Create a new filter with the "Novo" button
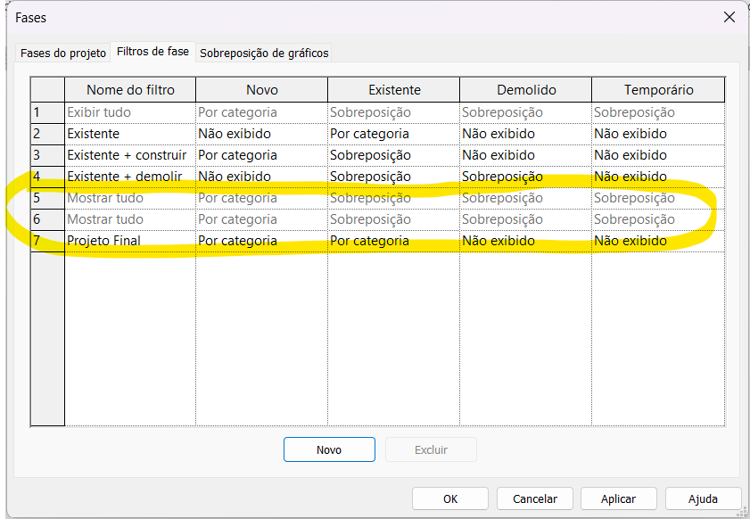This screenshot has width=750, height=519. click(329, 449)
